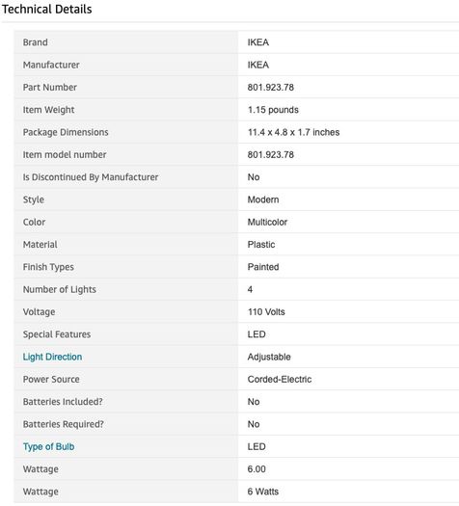Click the Color value Multicolor
459x506 pixels.
(267, 222)
